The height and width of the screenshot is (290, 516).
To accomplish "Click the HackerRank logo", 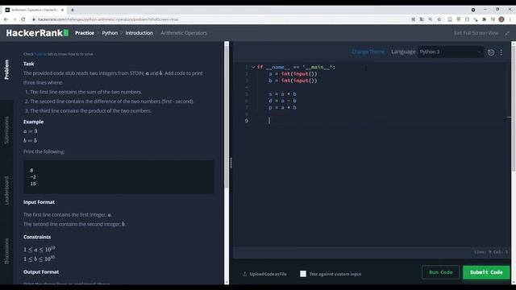I will [37, 33].
